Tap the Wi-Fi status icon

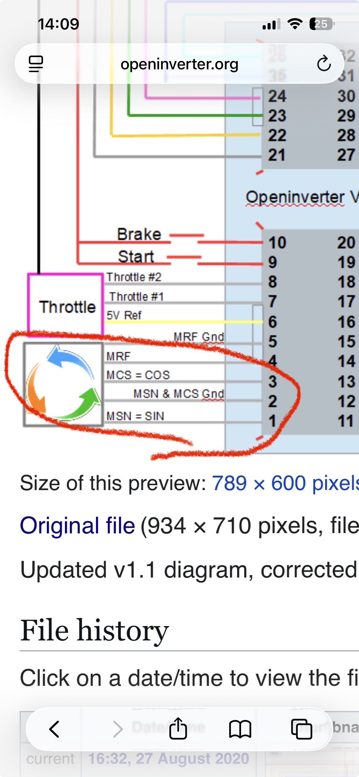tap(295, 24)
